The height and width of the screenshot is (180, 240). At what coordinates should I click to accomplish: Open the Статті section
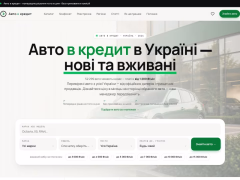(115, 14)
